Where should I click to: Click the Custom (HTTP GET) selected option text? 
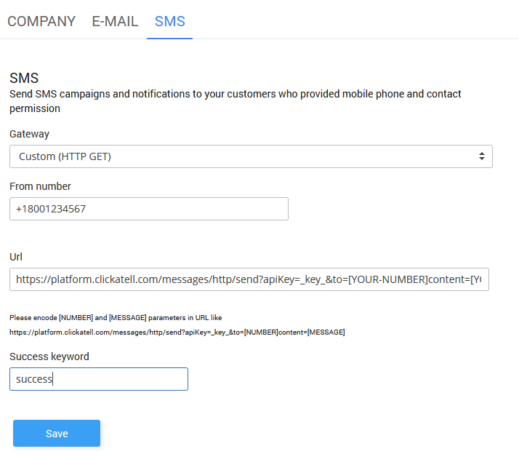65,156
